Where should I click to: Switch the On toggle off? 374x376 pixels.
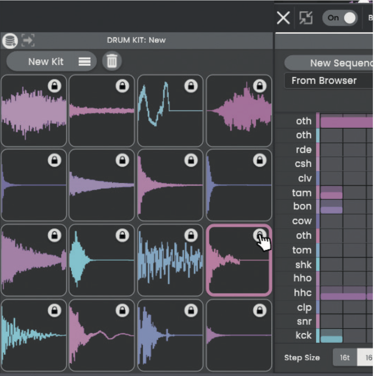tap(340, 18)
